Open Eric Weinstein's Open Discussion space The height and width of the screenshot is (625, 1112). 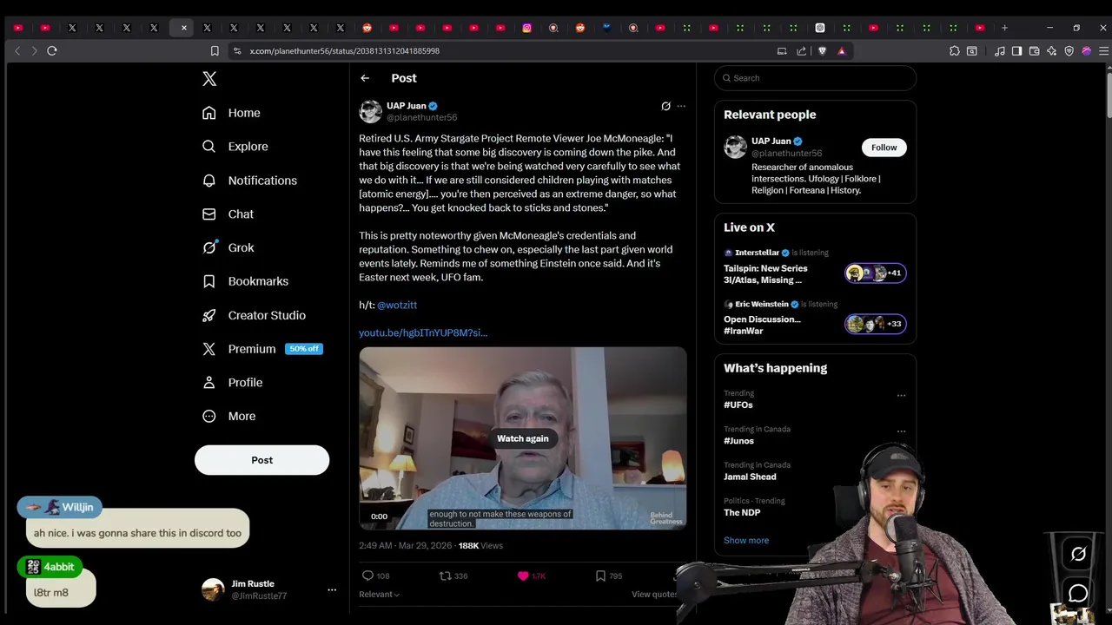[x=815, y=319]
